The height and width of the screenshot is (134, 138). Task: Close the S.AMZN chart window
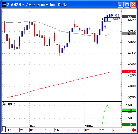pos(134,4)
